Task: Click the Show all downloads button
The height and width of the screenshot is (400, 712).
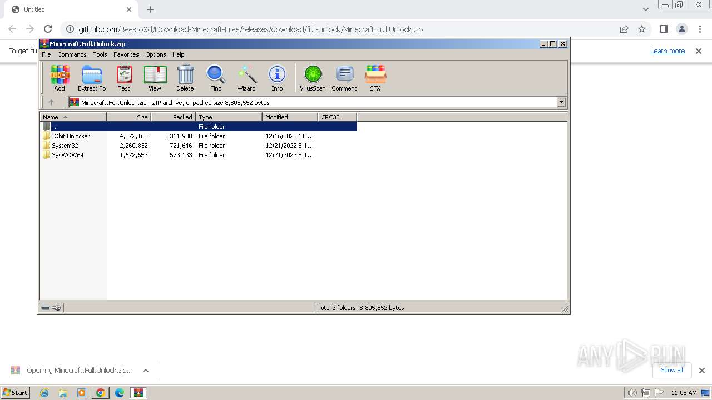Action: [x=671, y=370]
